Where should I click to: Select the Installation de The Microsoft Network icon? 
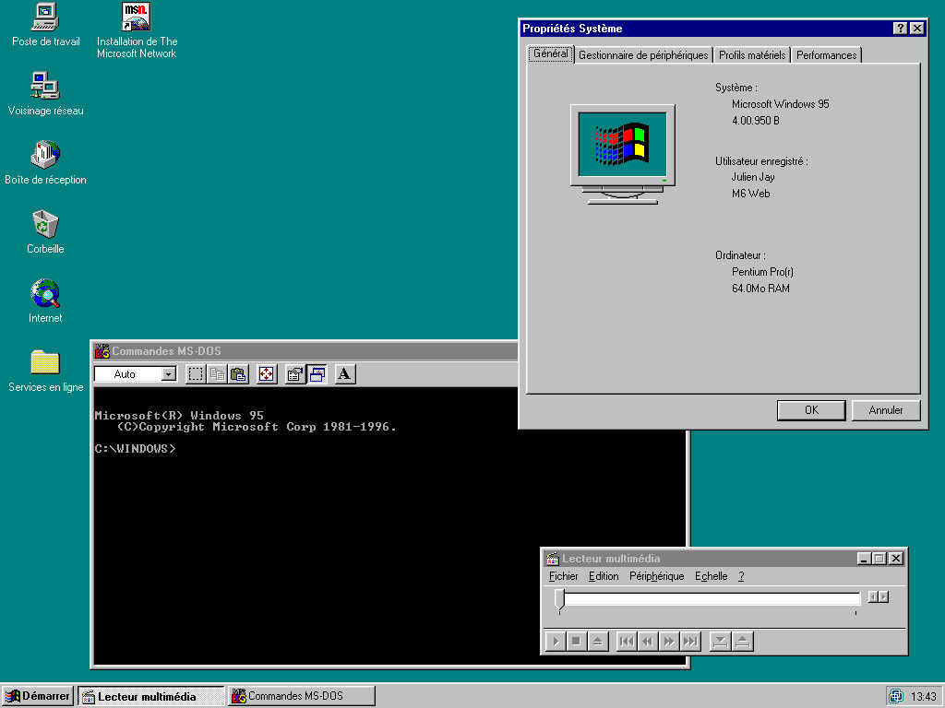point(137,30)
